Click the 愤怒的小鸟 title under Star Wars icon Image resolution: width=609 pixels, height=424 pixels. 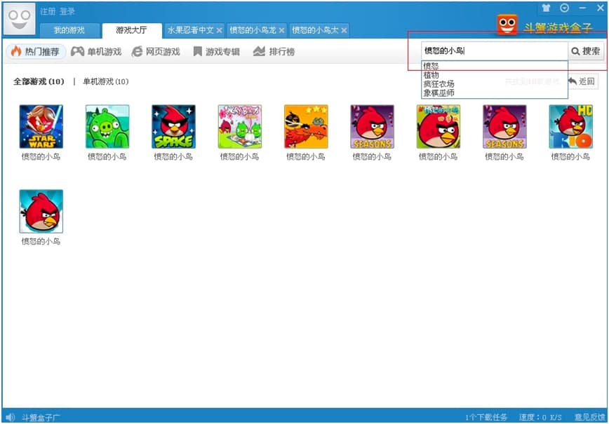(41, 157)
